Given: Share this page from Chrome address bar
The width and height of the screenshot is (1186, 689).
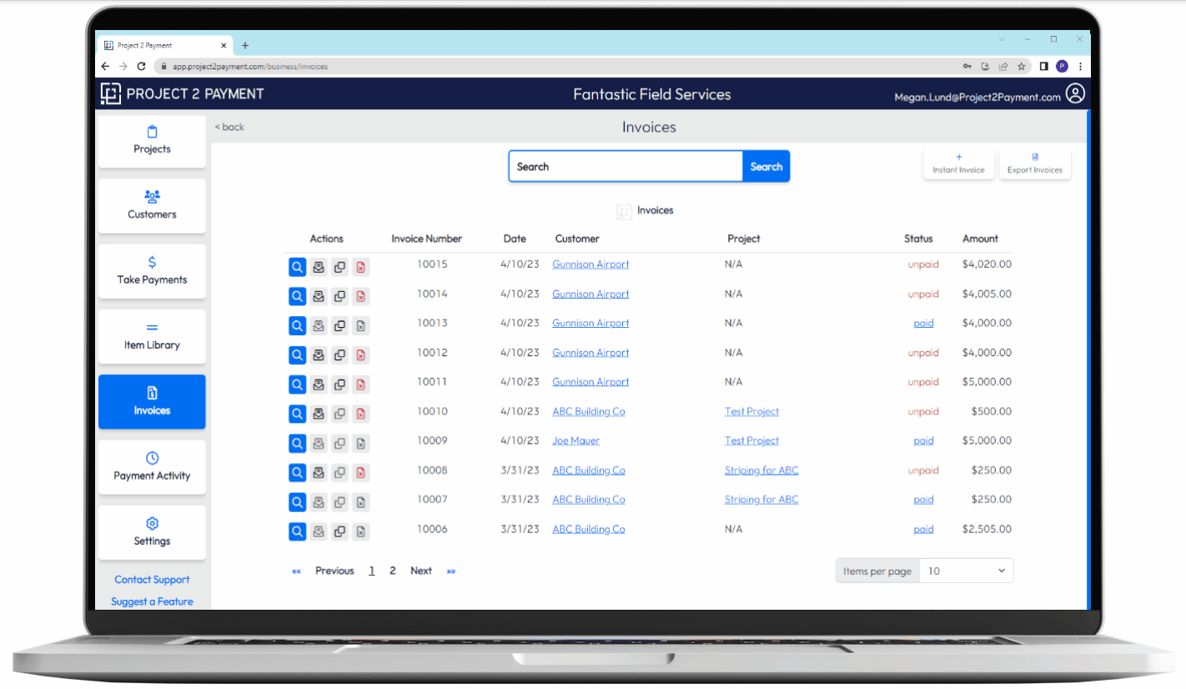Looking at the screenshot, I should pos(1003,66).
